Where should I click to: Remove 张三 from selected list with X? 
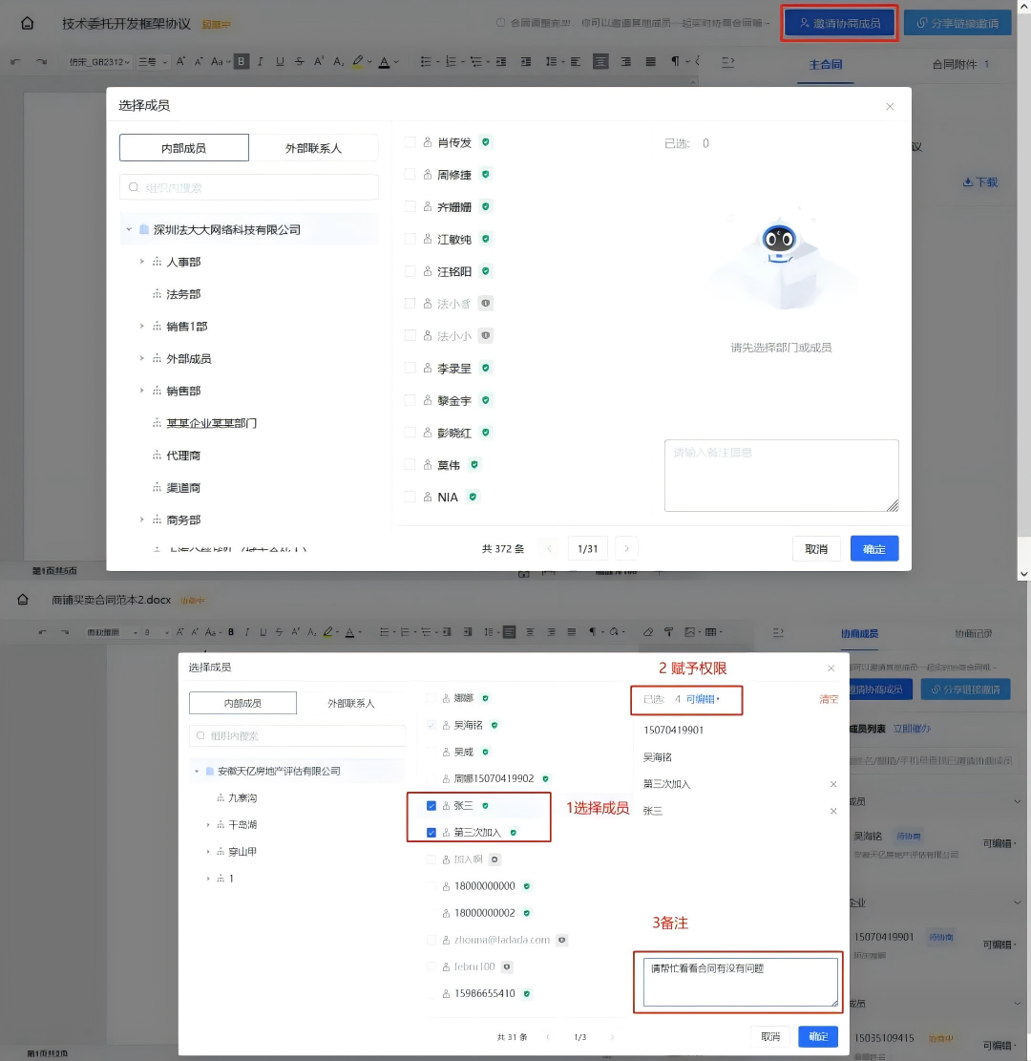pyautogui.click(x=832, y=811)
